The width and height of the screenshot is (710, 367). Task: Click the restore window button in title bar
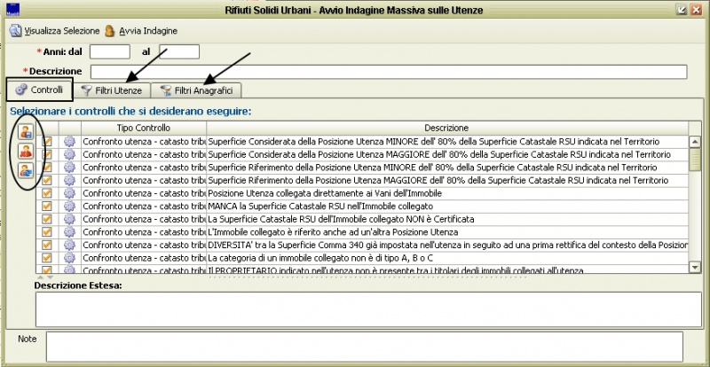point(681,10)
